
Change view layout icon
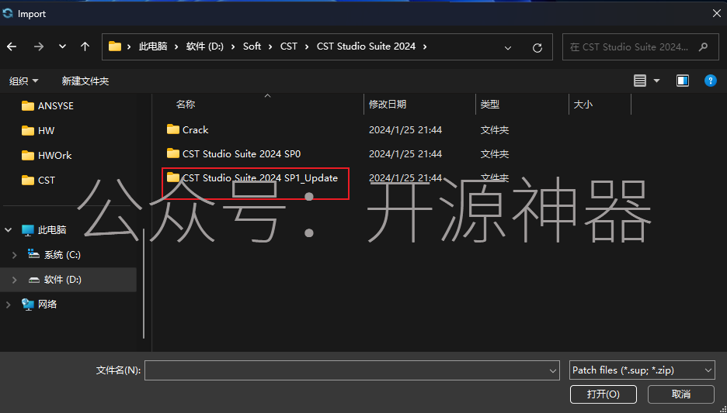point(640,81)
